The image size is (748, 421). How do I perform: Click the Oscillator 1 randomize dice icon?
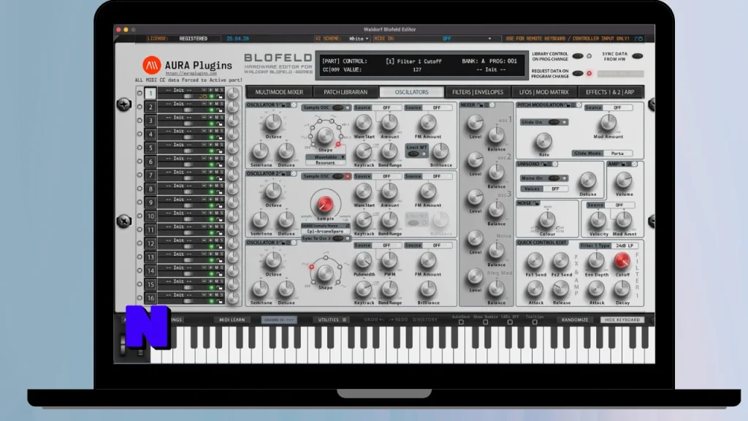294,105
